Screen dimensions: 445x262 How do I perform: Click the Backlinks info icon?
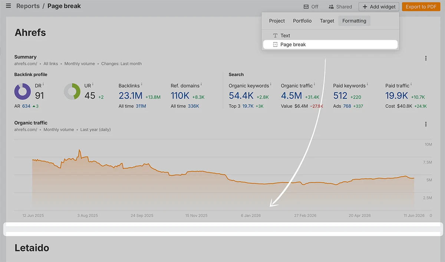point(142,84)
